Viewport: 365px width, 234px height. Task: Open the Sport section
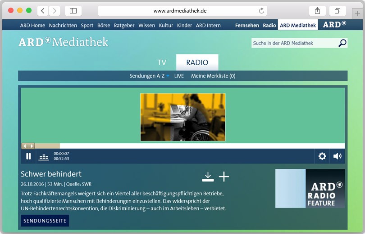tap(87, 25)
